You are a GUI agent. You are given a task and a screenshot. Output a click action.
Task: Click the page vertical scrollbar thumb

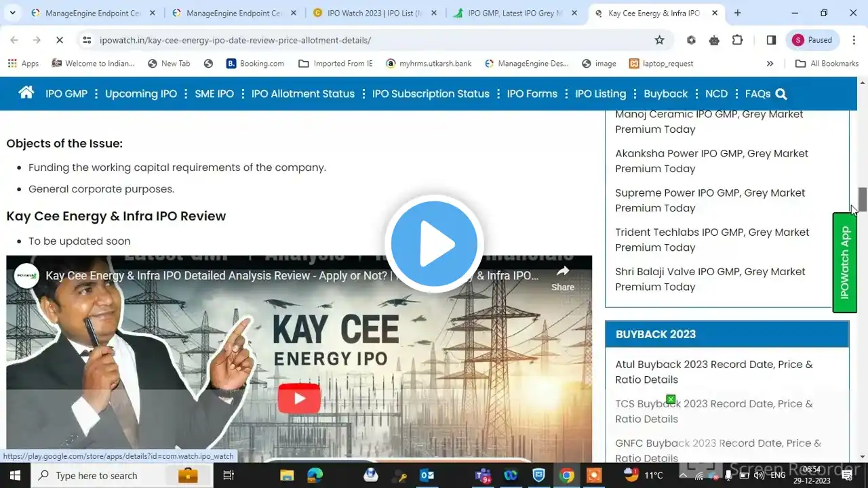pos(863,199)
